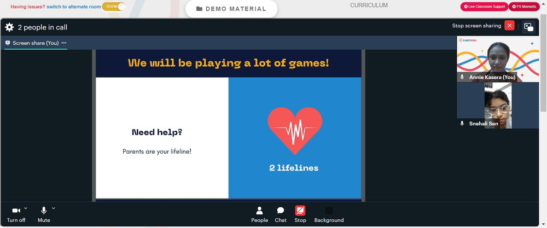Turn off the camera
Image resolution: width=547 pixels, height=228 pixels.
(16, 214)
